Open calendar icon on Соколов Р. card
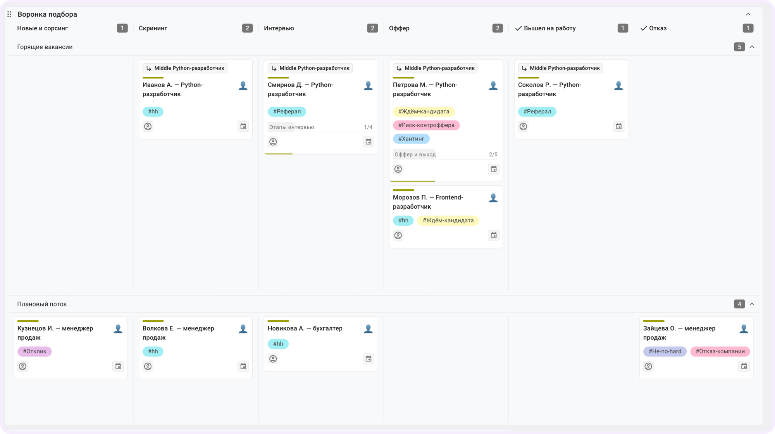 click(618, 126)
